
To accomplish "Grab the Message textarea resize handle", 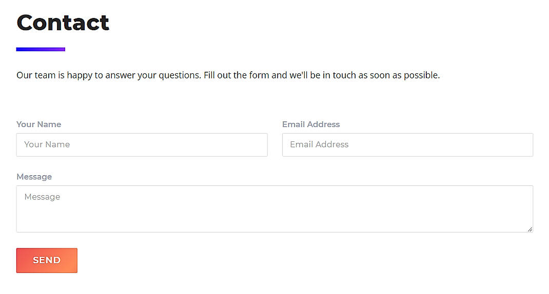I will 530,229.
